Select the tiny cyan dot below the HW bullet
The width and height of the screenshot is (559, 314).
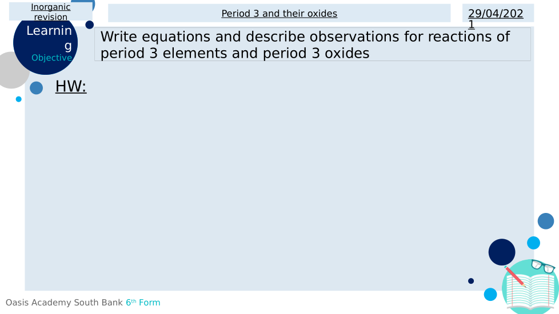(19, 99)
